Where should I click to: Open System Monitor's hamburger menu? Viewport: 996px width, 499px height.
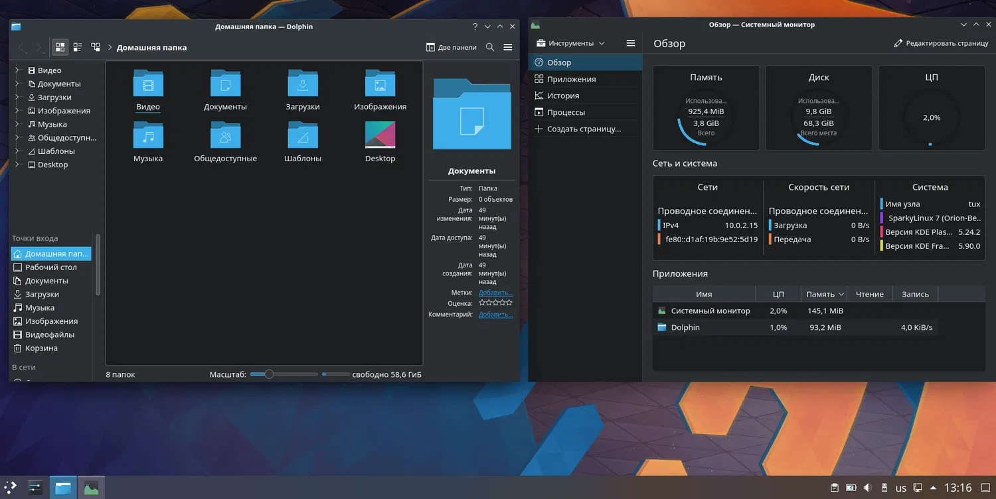click(631, 43)
